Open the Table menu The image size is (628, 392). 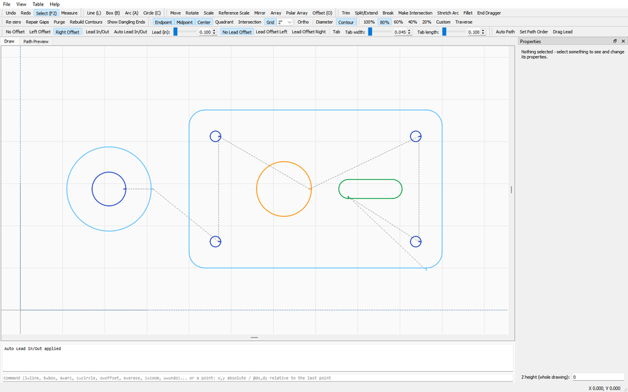click(38, 4)
